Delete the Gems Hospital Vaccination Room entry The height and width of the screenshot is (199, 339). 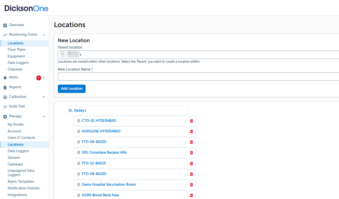[191, 185]
